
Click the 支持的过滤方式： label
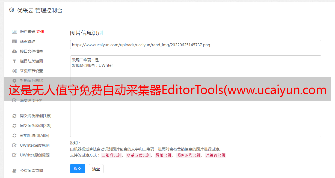tap(85, 155)
